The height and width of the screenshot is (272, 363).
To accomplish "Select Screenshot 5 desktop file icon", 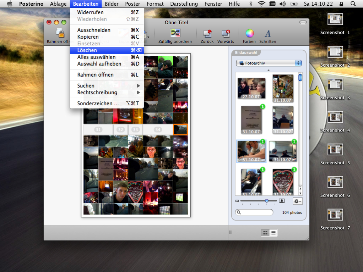I will (x=335, y=150).
